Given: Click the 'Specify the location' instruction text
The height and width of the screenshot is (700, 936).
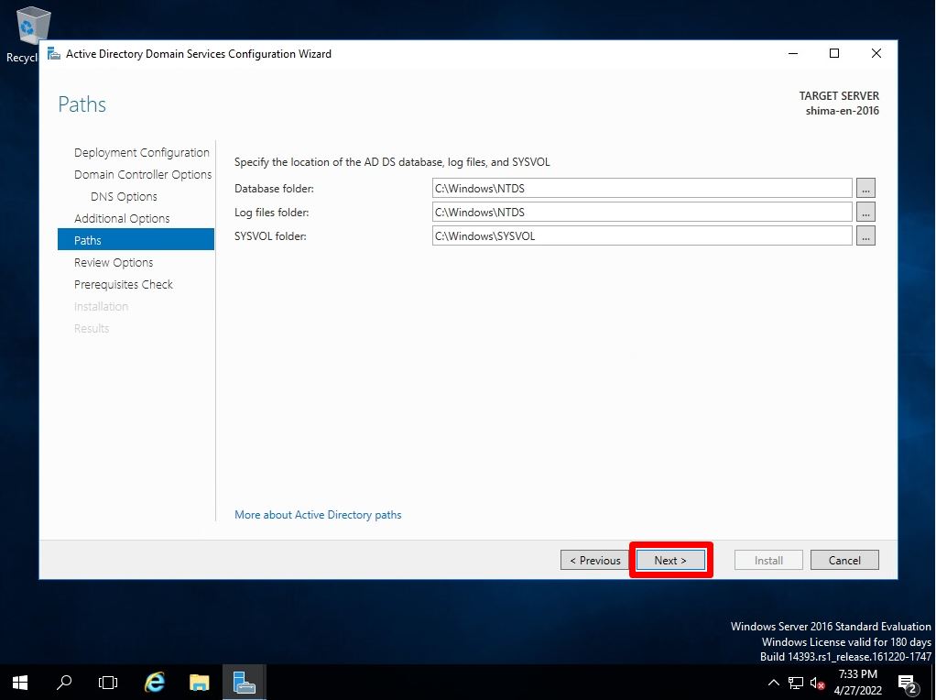Looking at the screenshot, I should click(x=392, y=162).
